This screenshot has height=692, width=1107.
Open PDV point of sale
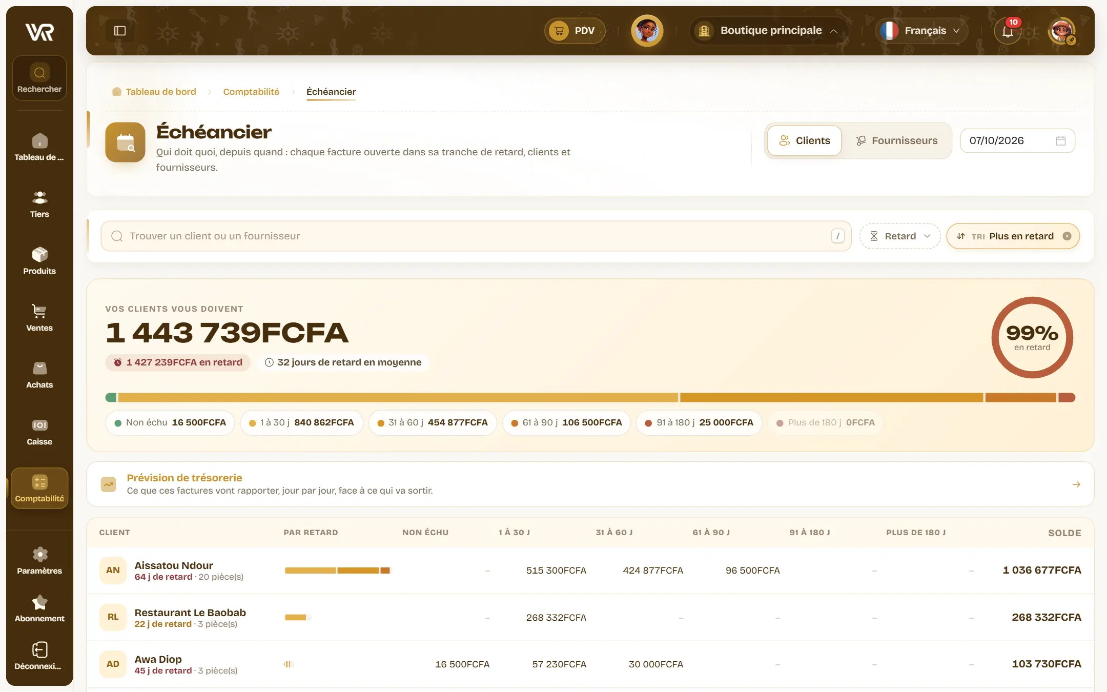coord(575,31)
